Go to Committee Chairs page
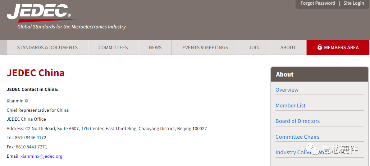The height and width of the screenshot is (166, 370). (x=297, y=137)
